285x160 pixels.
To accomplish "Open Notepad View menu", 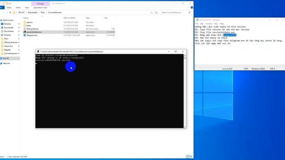I will pyautogui.click(x=216, y=24).
